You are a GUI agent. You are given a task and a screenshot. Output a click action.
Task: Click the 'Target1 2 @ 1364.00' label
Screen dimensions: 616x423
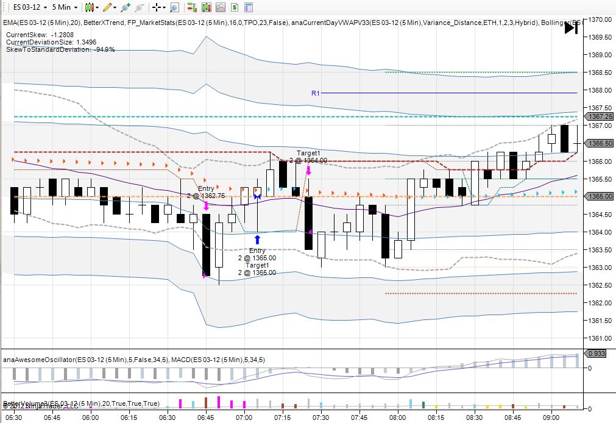pos(308,157)
